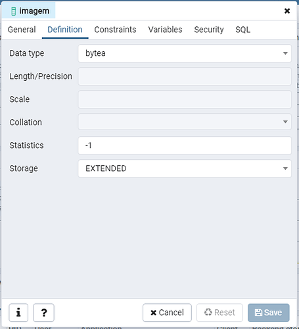Switch to the General tab

[22, 30]
